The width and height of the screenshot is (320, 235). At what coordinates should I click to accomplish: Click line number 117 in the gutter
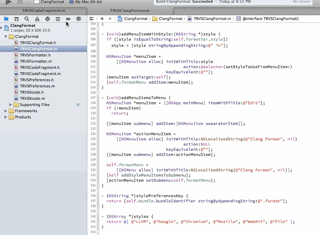[93, 97]
